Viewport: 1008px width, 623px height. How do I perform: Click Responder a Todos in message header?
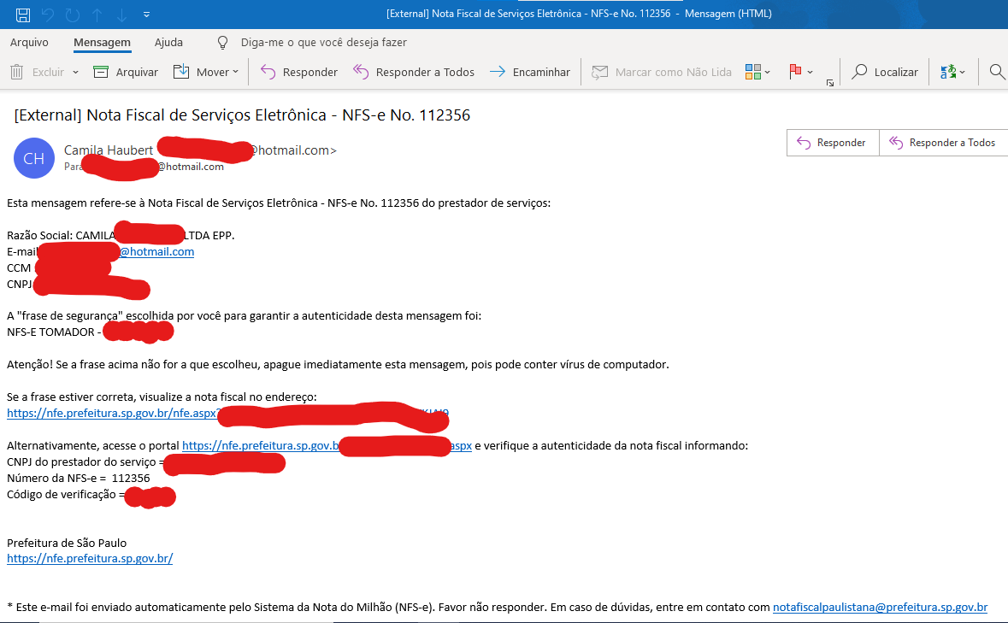[944, 143]
